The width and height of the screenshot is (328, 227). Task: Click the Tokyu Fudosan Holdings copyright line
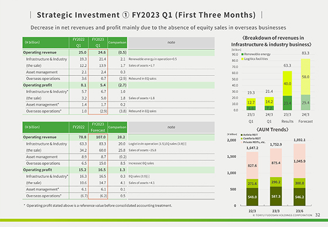(x=282, y=215)
